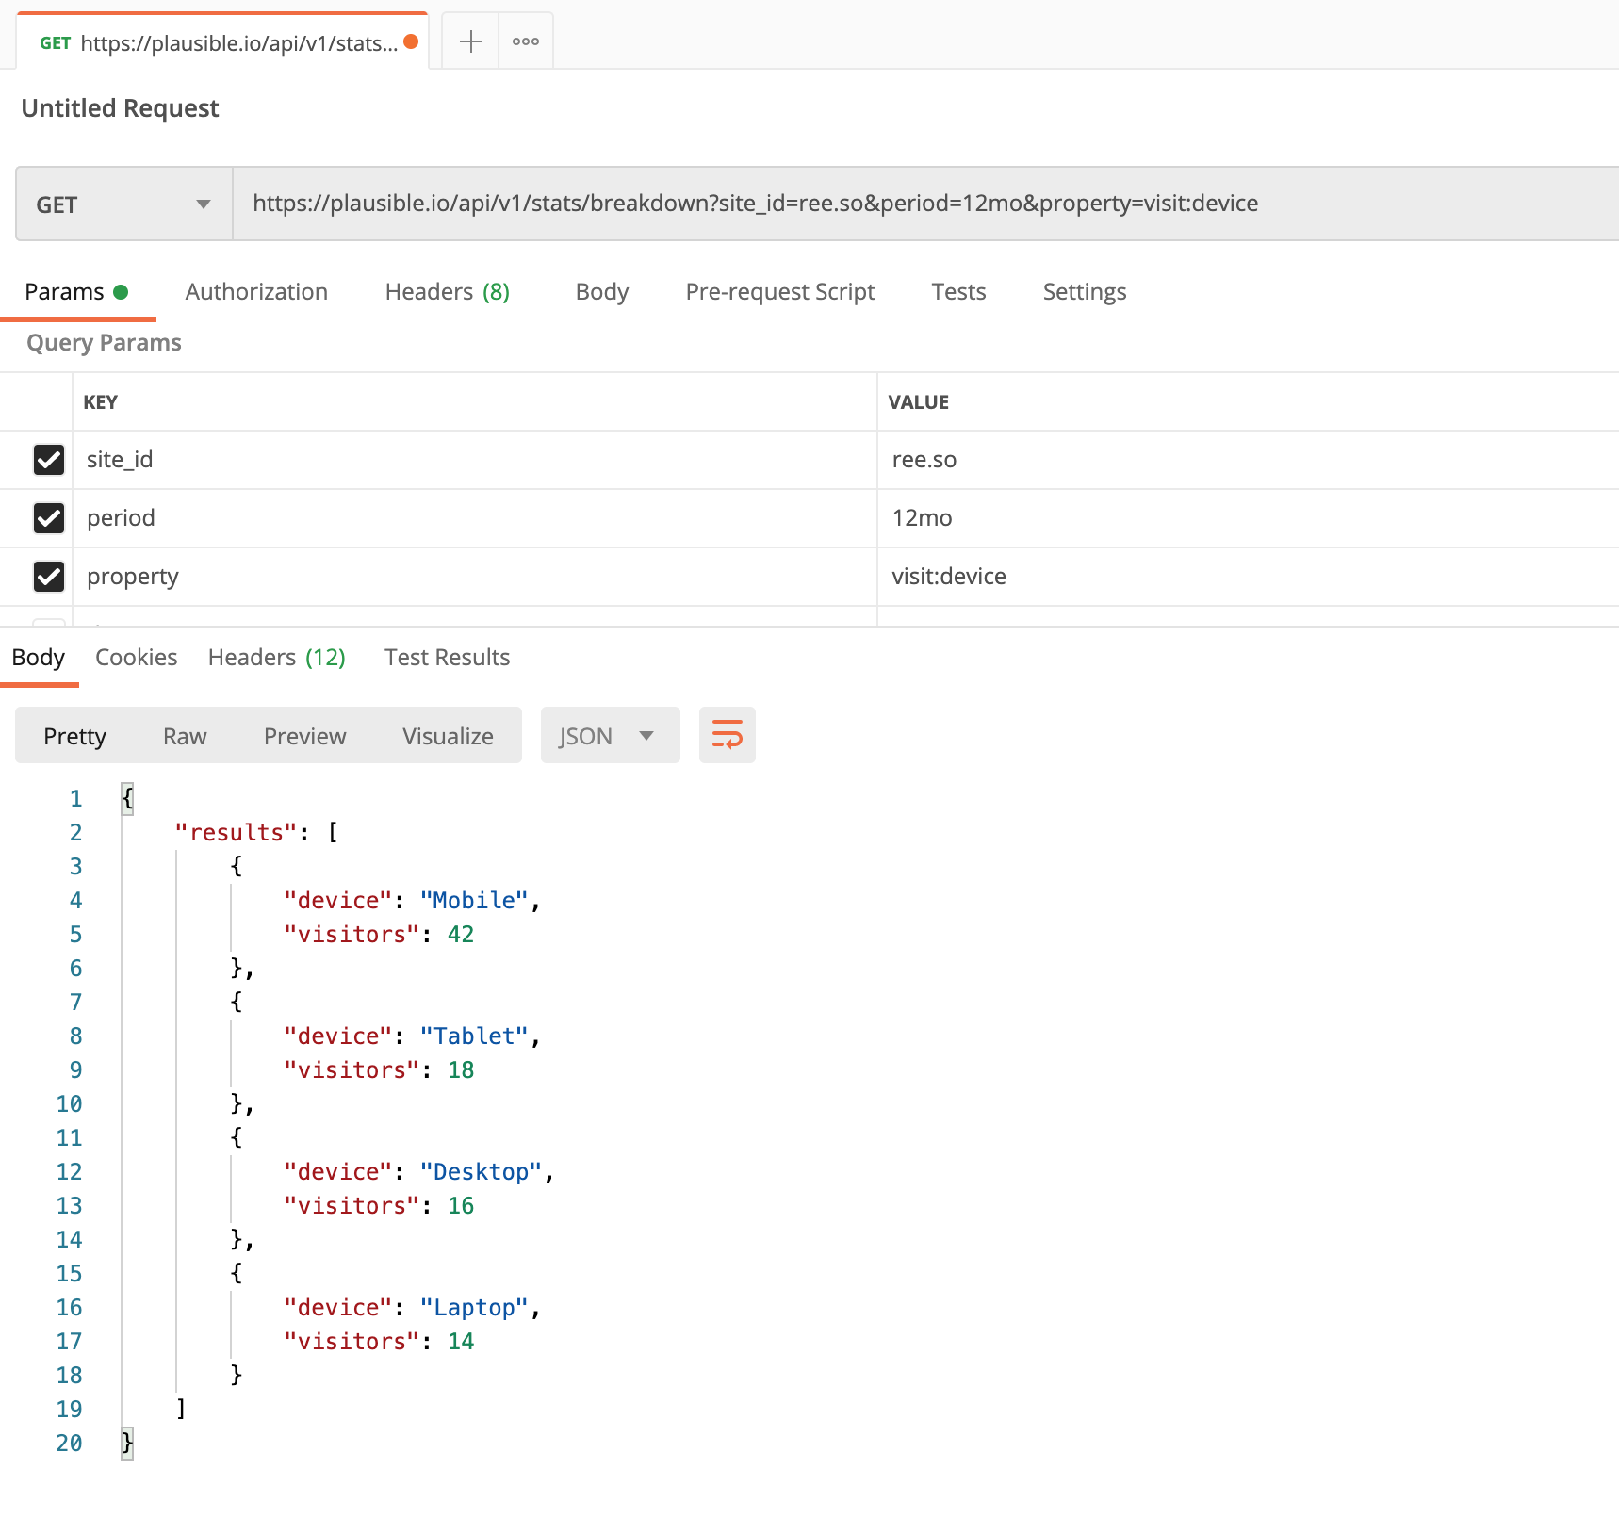Click the beautify/format response icon
This screenshot has height=1534, width=1619.
[x=726, y=735]
